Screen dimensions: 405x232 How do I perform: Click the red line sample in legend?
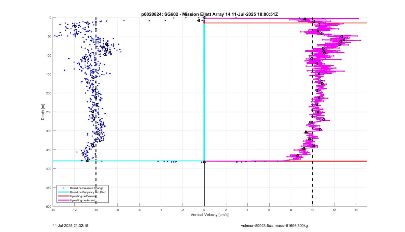pyautogui.click(x=63, y=196)
